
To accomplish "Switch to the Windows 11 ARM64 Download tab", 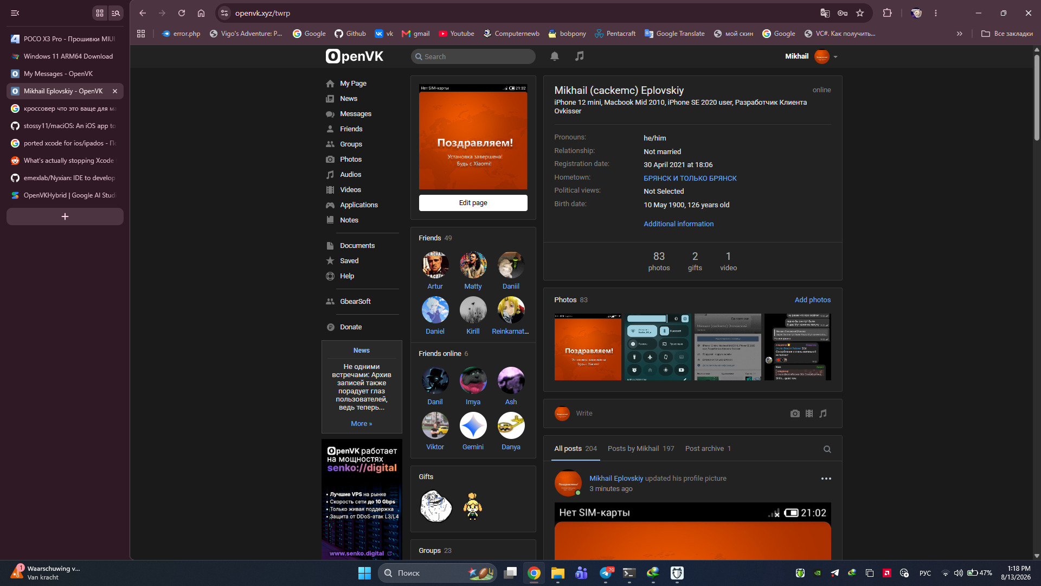I will [x=65, y=56].
